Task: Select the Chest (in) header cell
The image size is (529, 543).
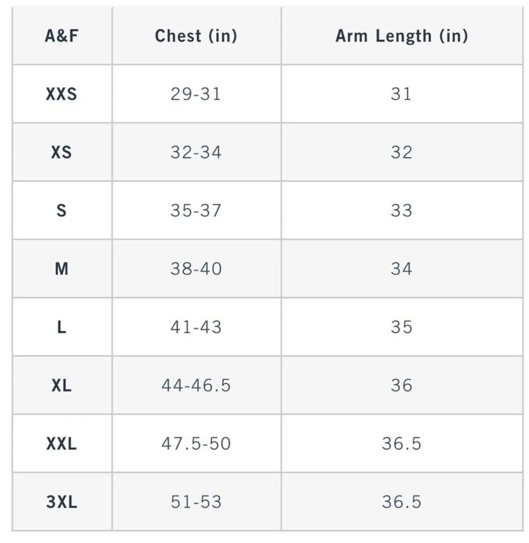Action: 196,36
